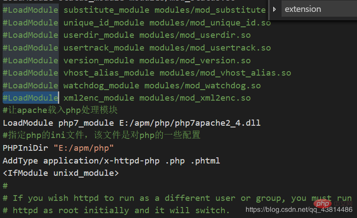Click the comment '#让apache载入php处理模块'
Viewport: 357px width, 218px height.
pos(60,110)
